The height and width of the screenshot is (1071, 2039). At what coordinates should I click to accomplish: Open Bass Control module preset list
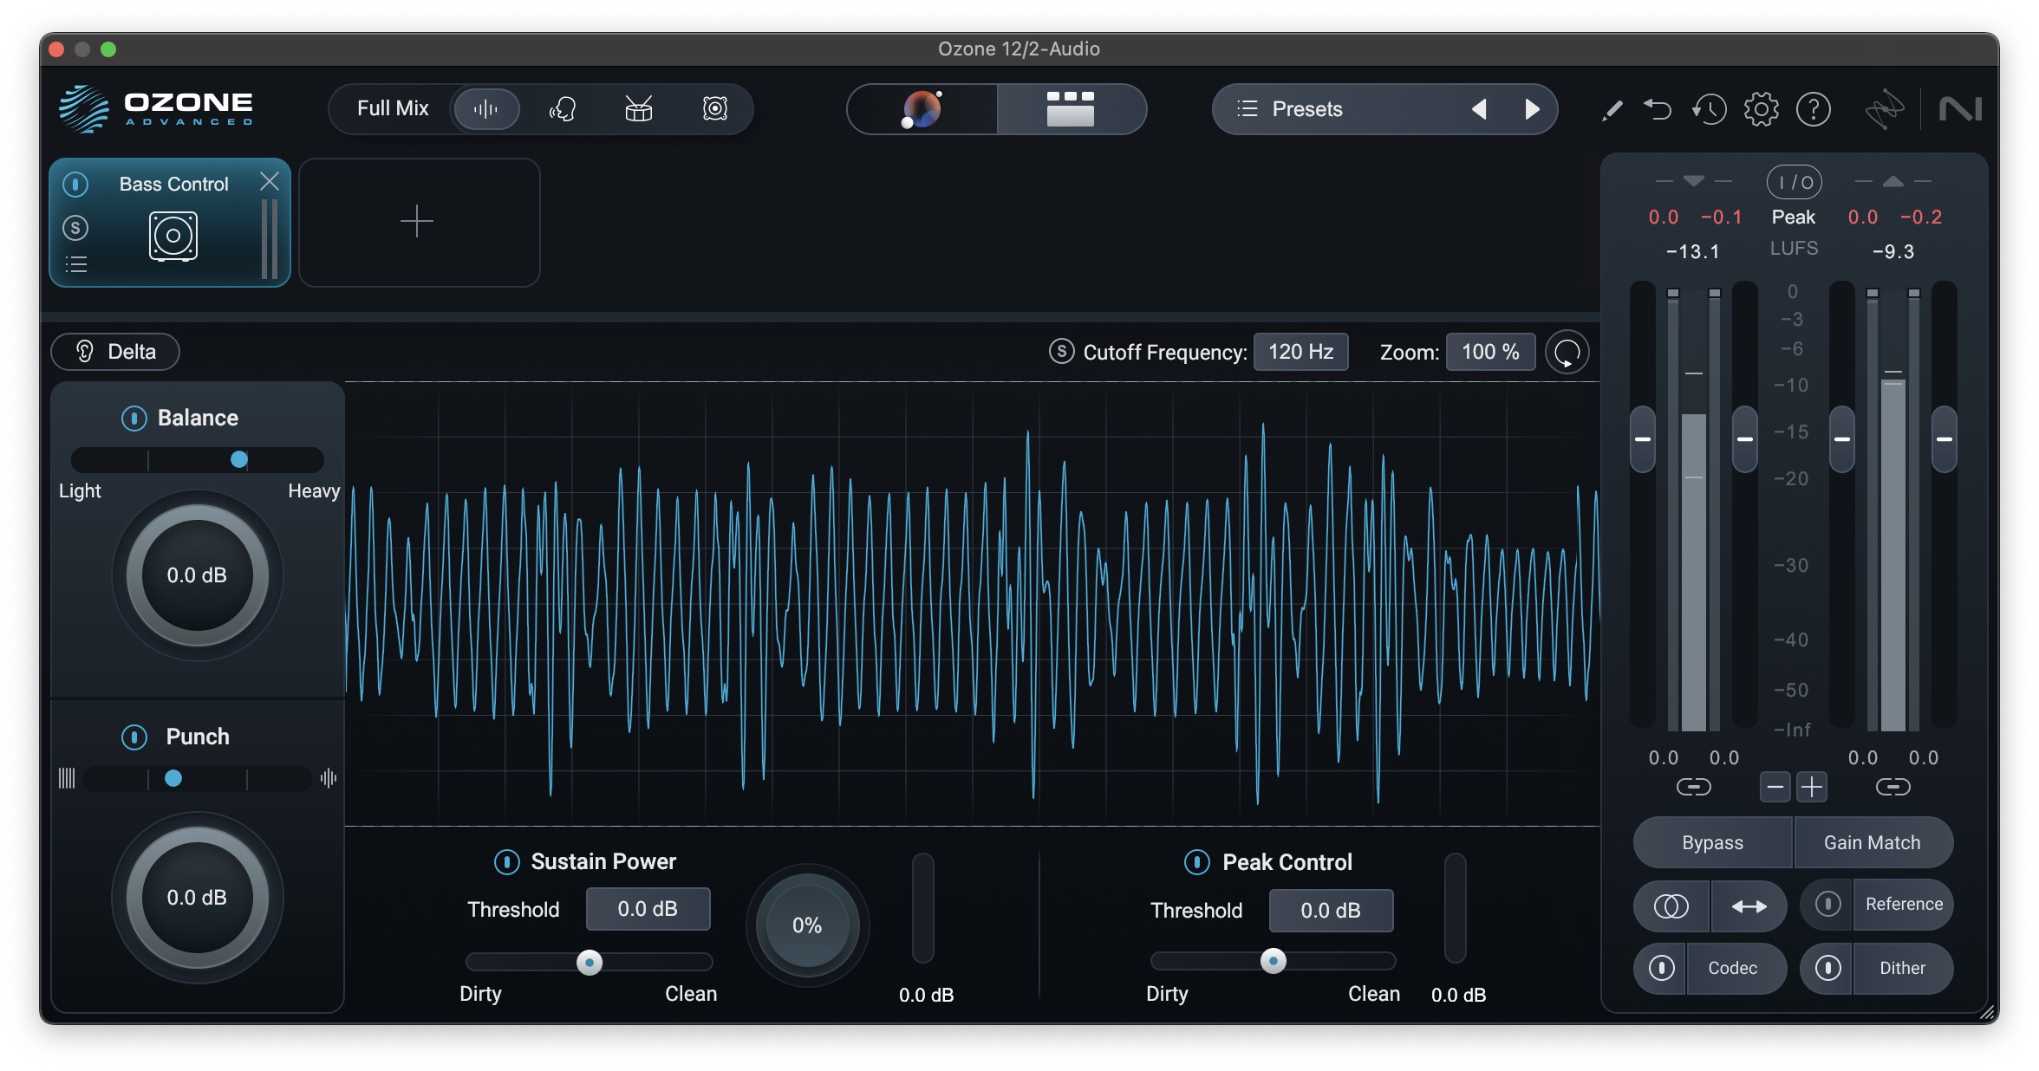[76, 264]
